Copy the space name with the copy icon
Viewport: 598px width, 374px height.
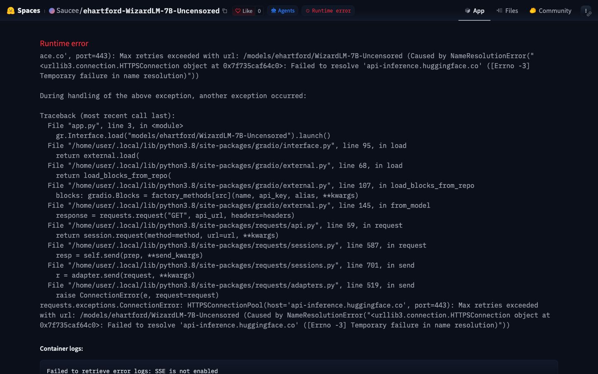225,11
